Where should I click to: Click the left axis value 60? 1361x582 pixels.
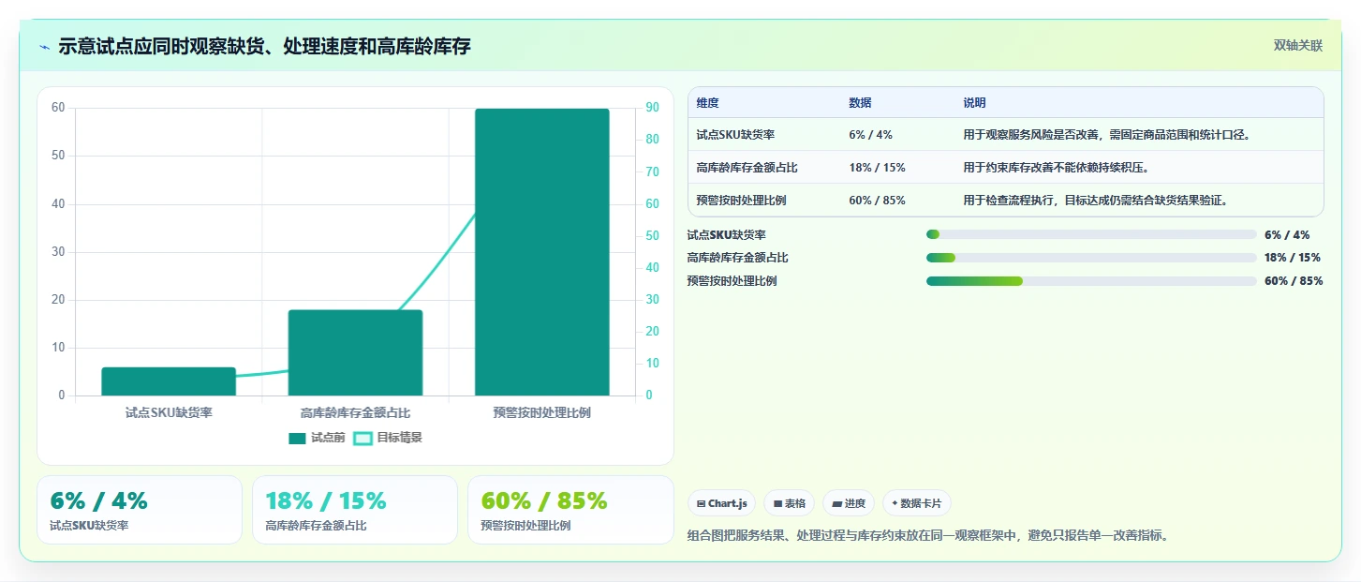(58, 108)
